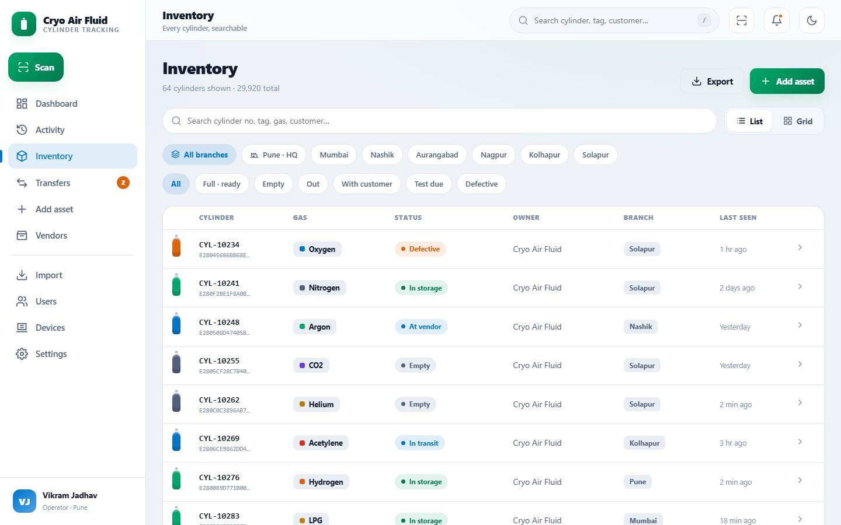Open Transfers from the sidebar
Screen dimensions: 841x525
(x=72, y=183)
